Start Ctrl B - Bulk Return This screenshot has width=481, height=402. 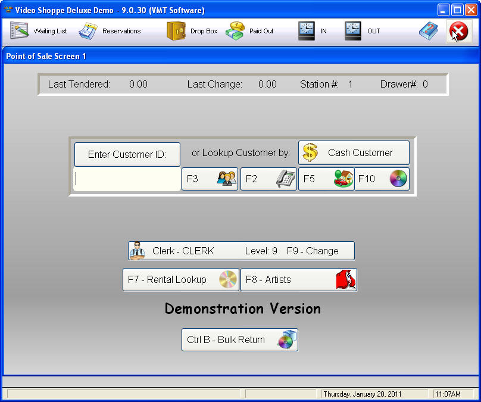tap(239, 339)
